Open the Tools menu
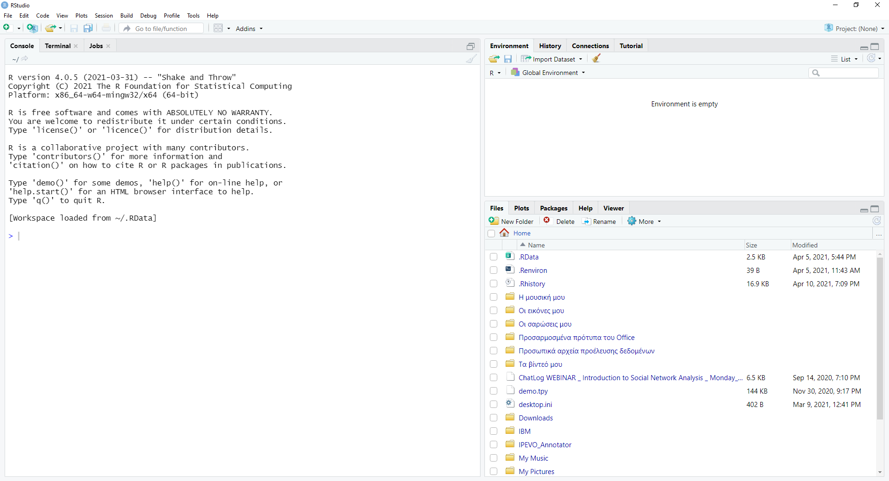Image resolution: width=889 pixels, height=481 pixels. coord(193,16)
